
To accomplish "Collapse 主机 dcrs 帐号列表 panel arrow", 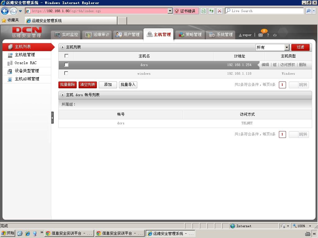I will pos(62,95).
